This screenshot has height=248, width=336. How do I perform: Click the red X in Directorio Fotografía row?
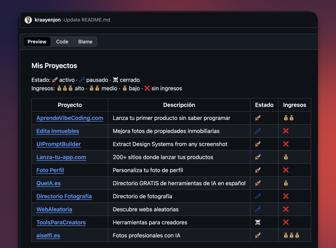[286, 196]
